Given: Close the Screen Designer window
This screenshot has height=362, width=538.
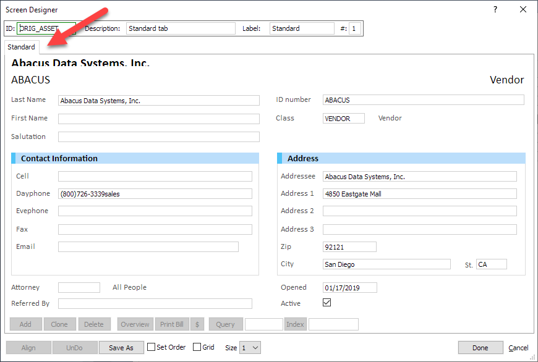Looking at the screenshot, I should click(x=523, y=10).
